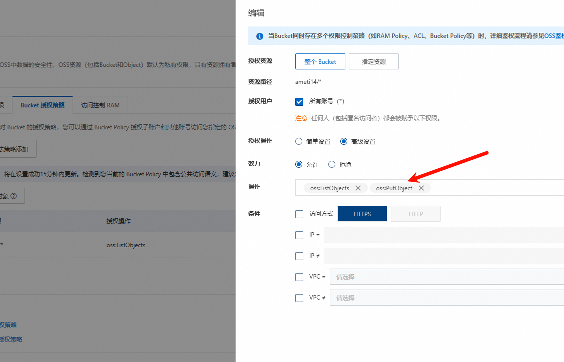This screenshot has height=362, width=564.
Task: Open the OSS鉴权 link in the banner
Action: [x=553, y=36]
